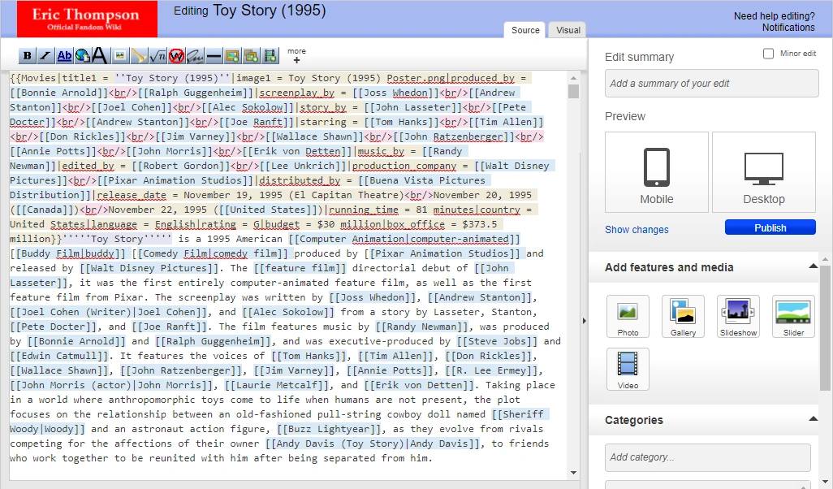The width and height of the screenshot is (833, 489).
Task: Click the editor scrollbar up arrow
Action: 573,78
